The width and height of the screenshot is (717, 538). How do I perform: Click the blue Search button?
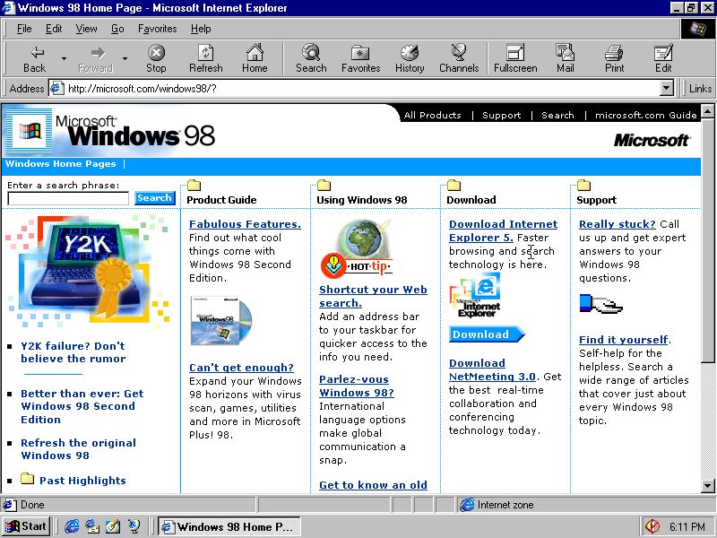154,198
